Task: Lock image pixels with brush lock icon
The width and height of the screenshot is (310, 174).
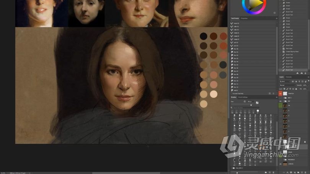Action: (287, 89)
